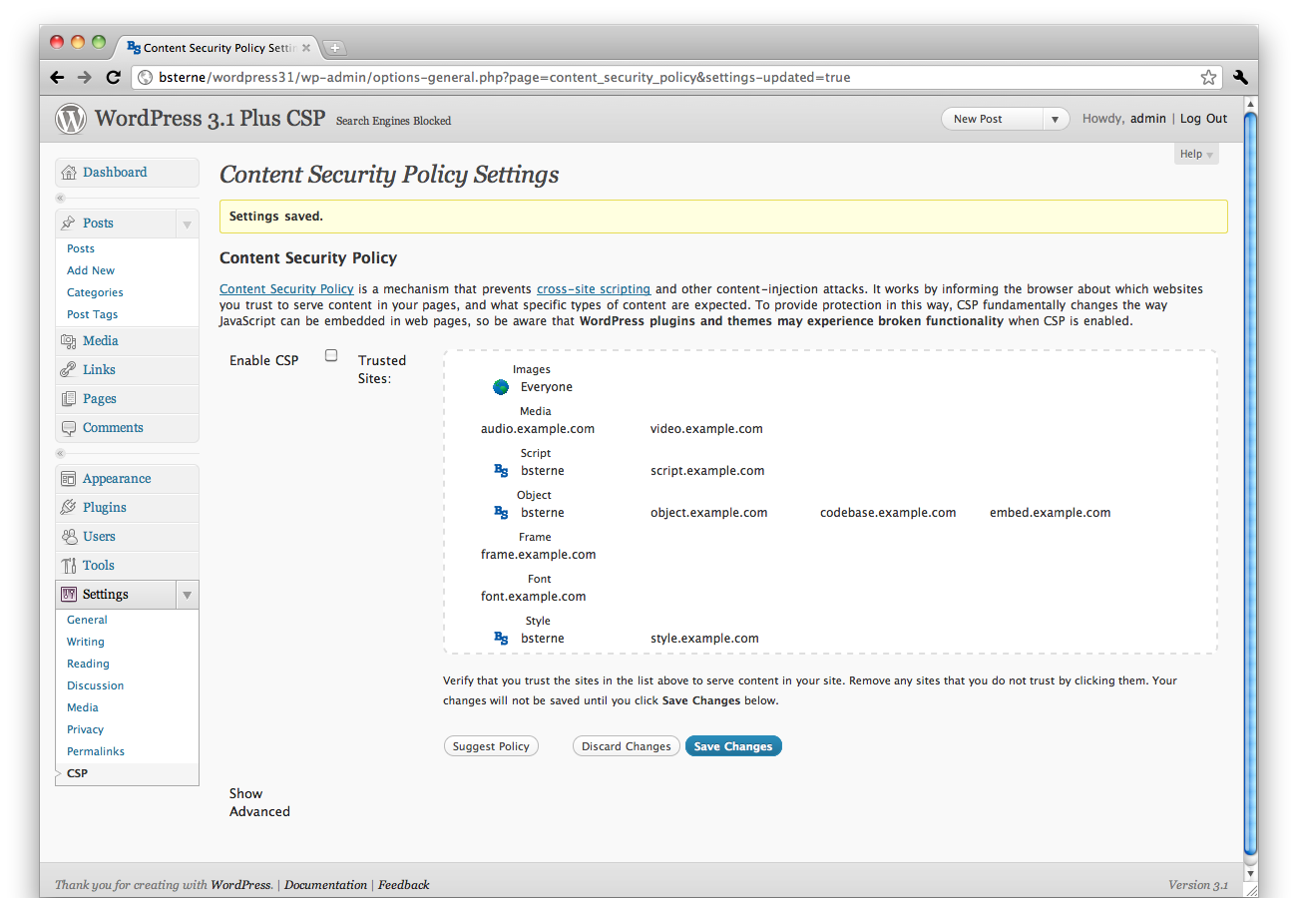Open the Documentation footer link
The width and height of the screenshot is (1298, 898).
point(325,885)
